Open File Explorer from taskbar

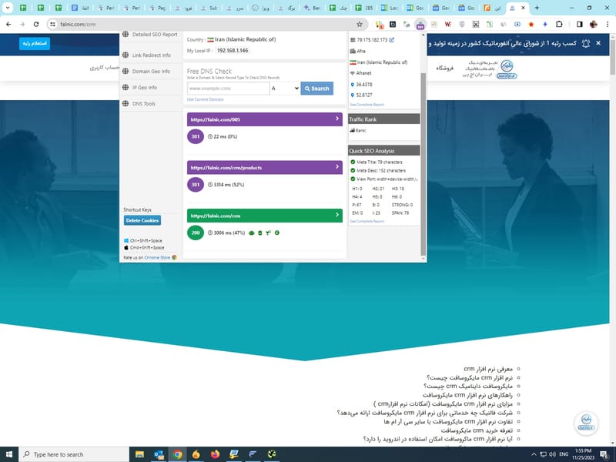[x=139, y=454]
